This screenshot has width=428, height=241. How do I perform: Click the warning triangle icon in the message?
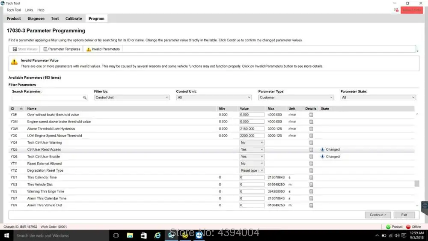tap(14, 62)
